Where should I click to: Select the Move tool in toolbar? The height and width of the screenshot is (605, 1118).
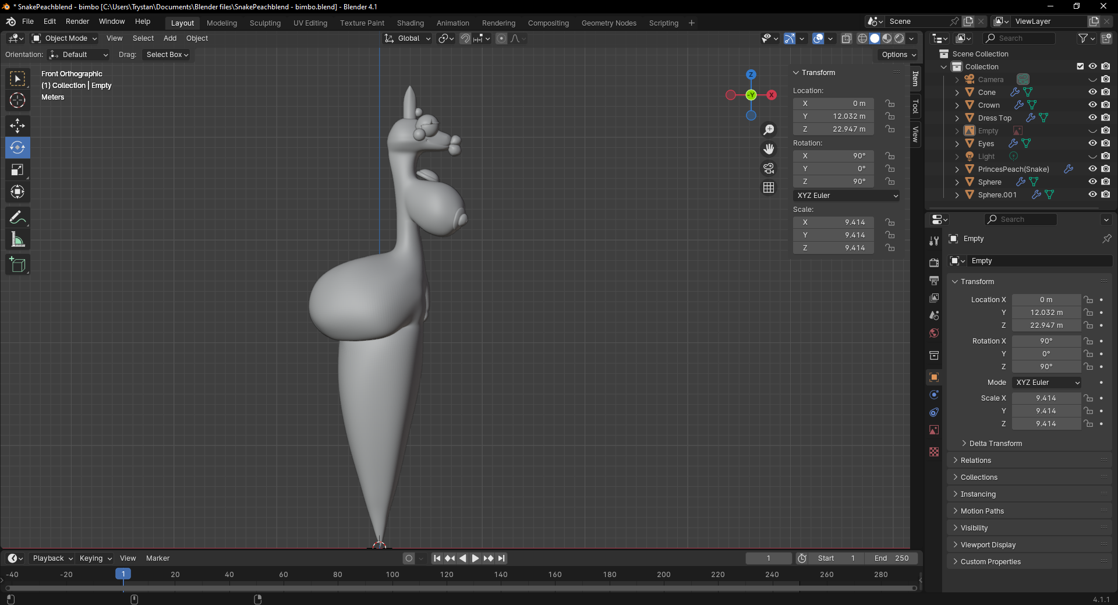pyautogui.click(x=17, y=125)
